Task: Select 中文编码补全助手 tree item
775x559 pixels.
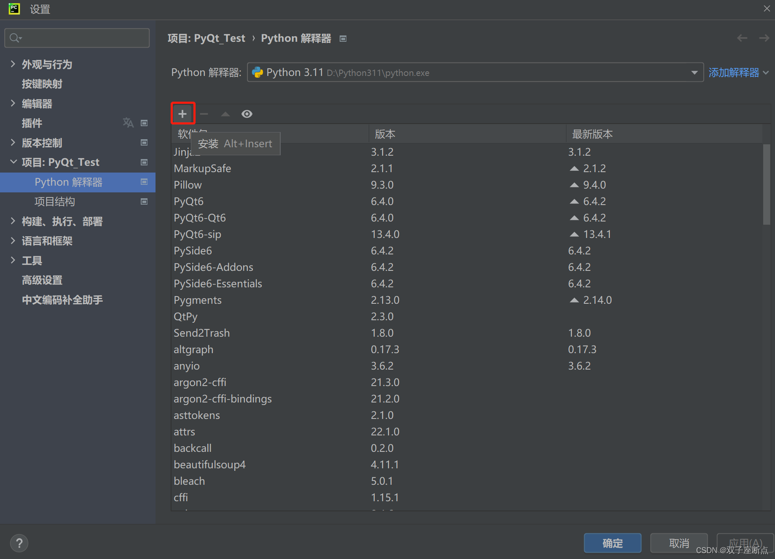Action: [62, 300]
